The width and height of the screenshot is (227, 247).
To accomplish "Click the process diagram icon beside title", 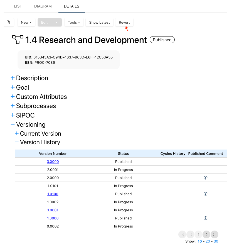I will pyautogui.click(x=18, y=40).
